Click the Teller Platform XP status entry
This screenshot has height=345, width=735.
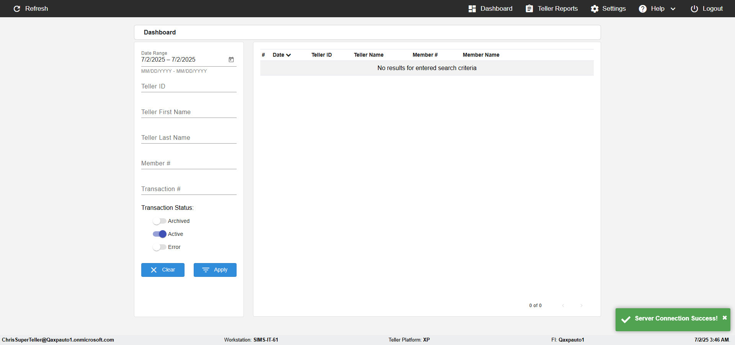(409, 340)
